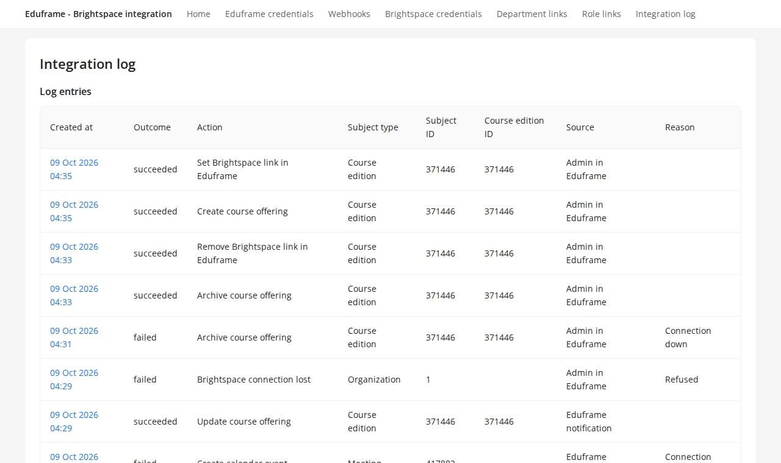The width and height of the screenshot is (781, 463).
Task: Open Remove Brightspace link entry date
Action: tap(74, 253)
